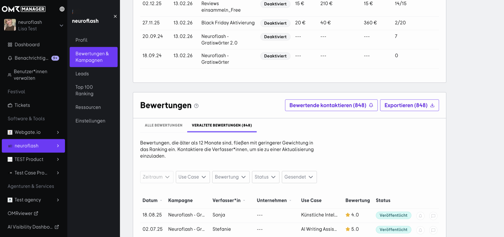The width and height of the screenshot is (504, 237).
Task: Open the Zeitraum filter dropdown
Action: 156,177
